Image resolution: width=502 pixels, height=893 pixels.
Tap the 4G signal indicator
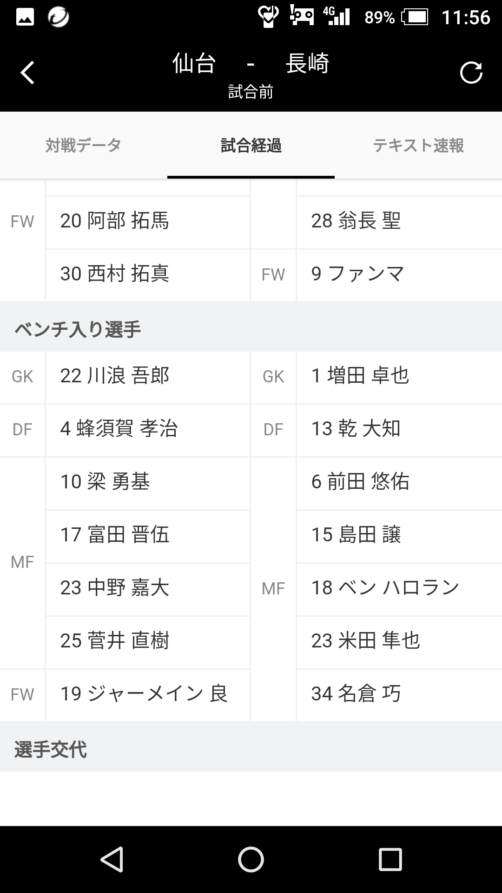pos(336,16)
